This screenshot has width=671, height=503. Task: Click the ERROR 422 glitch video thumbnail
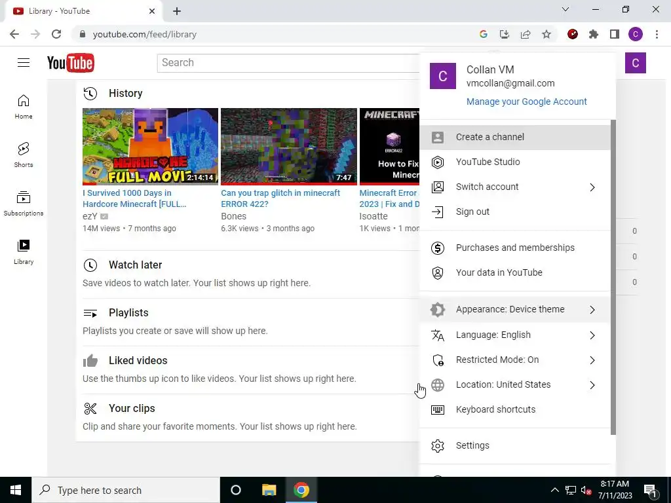[289, 146]
